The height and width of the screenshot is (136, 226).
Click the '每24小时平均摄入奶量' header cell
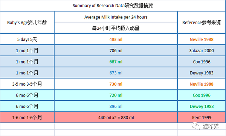116,28
